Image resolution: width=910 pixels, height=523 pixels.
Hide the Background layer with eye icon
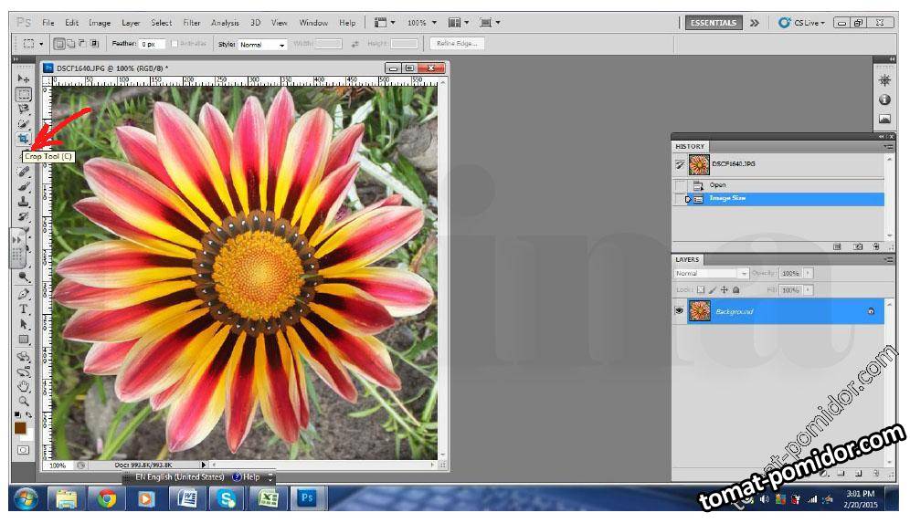[680, 311]
